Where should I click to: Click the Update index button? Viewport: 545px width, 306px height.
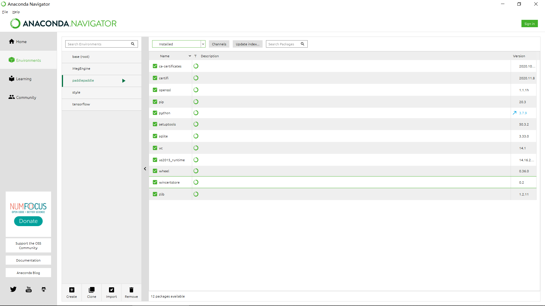247,44
